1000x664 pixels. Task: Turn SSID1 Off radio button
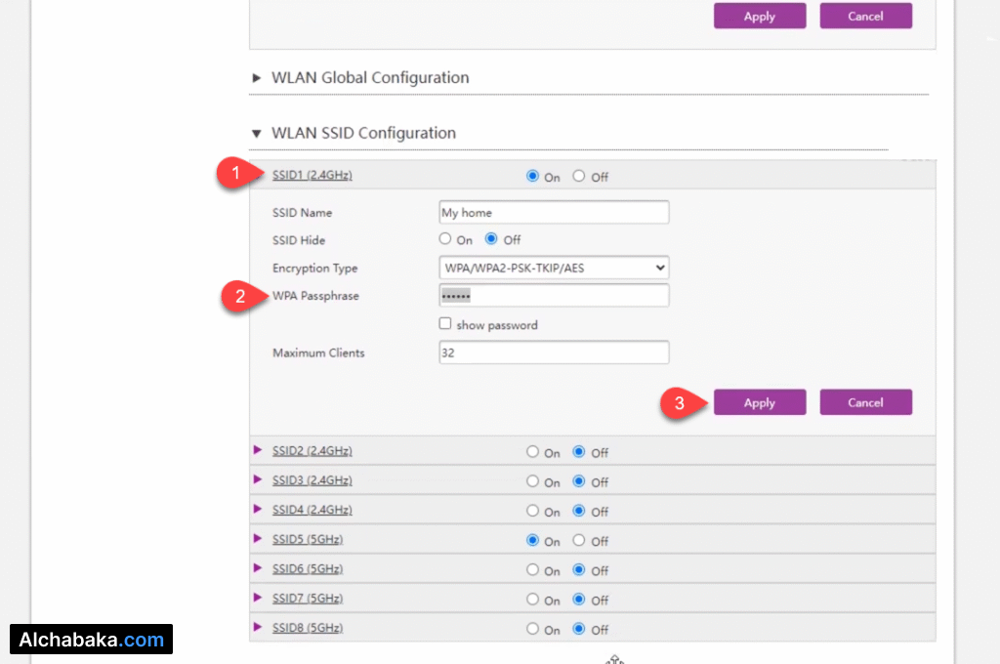point(579,177)
